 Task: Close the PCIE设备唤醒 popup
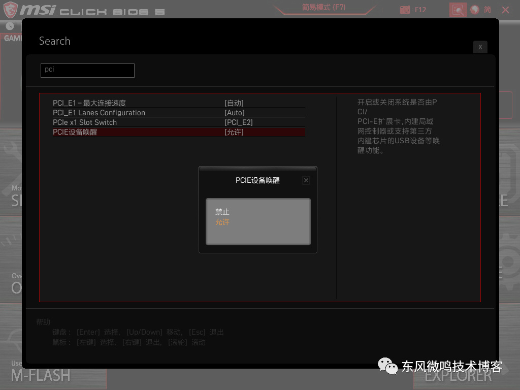click(x=306, y=180)
